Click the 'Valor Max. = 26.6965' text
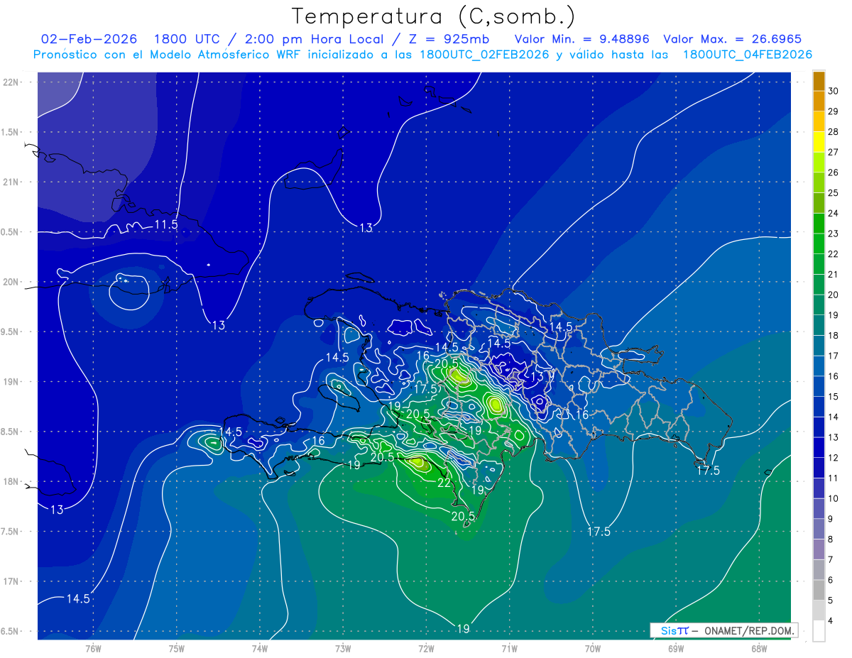Screen dimensions: 852x658 point(732,39)
